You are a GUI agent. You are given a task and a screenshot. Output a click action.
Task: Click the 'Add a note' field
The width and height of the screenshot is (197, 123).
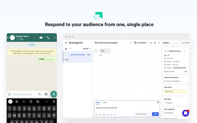(x=176, y=91)
